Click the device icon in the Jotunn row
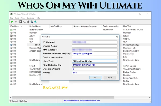This screenshot has width=161, height=106. pos(11,36)
